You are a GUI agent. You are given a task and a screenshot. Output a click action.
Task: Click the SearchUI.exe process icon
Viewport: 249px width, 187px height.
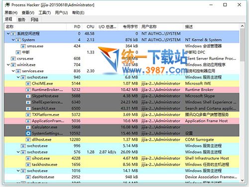coord(28,109)
